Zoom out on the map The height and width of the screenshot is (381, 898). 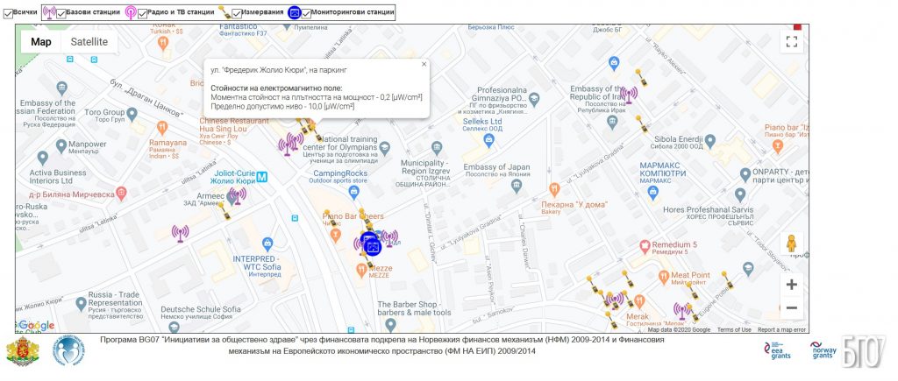[x=792, y=307]
